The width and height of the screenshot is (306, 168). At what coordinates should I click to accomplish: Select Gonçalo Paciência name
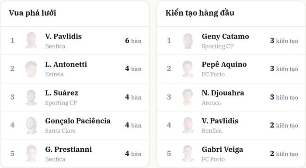[x=78, y=121]
